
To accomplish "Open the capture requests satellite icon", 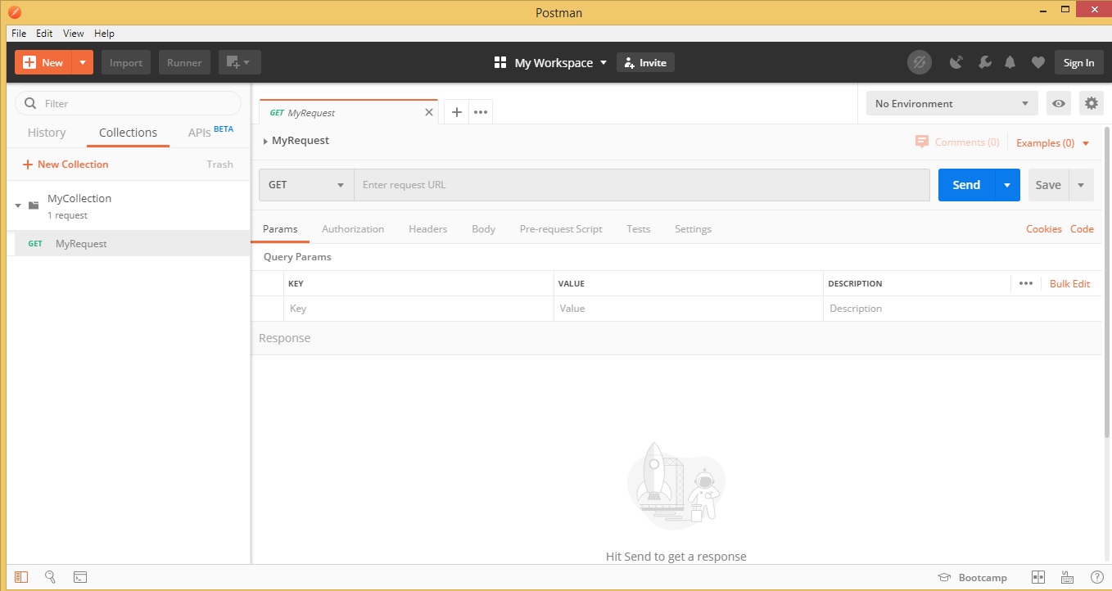I will (x=956, y=62).
